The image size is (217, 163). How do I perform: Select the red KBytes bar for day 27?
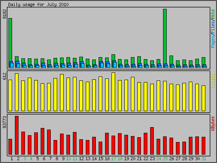pos(178,149)
